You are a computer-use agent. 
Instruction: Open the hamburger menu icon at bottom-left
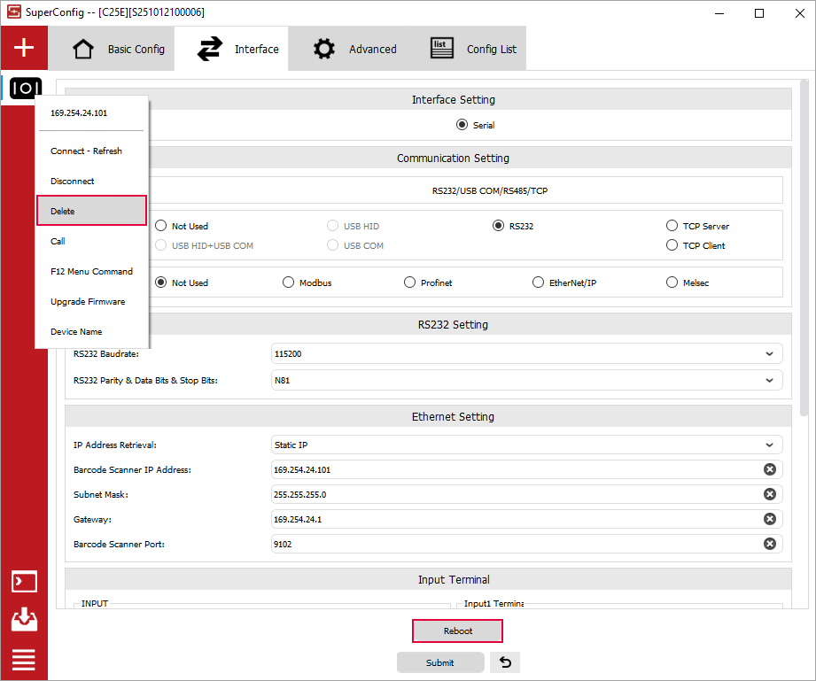coord(24,660)
